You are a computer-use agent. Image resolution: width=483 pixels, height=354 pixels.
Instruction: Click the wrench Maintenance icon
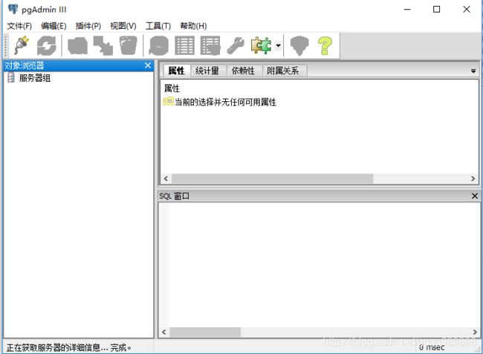click(x=236, y=45)
